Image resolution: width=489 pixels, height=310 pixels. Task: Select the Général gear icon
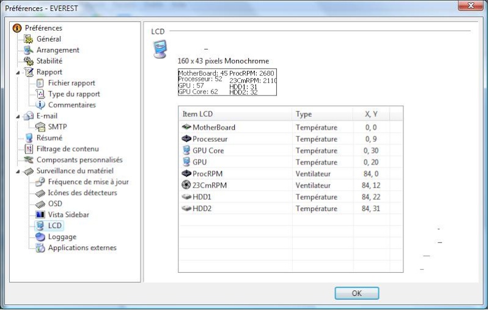click(29, 39)
